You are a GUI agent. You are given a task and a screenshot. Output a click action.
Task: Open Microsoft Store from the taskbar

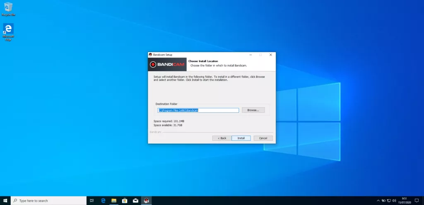(125, 200)
